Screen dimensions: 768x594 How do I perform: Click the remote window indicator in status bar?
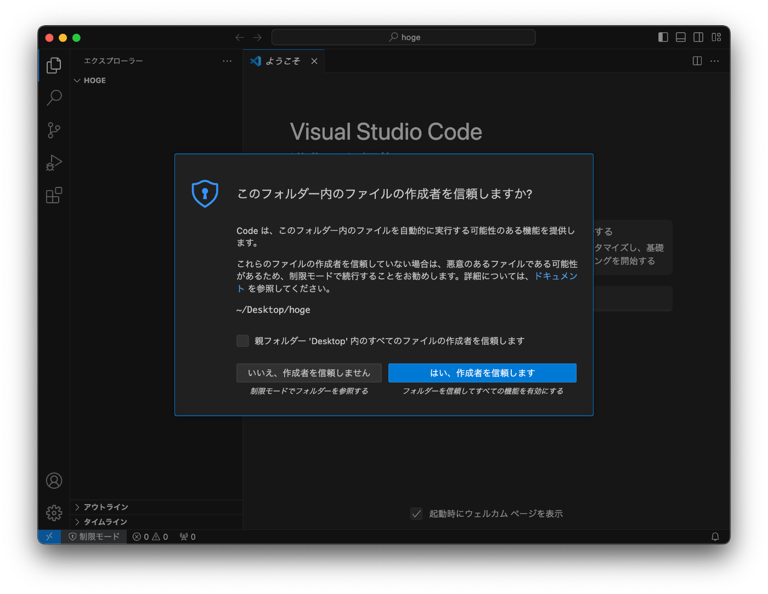[x=49, y=536]
